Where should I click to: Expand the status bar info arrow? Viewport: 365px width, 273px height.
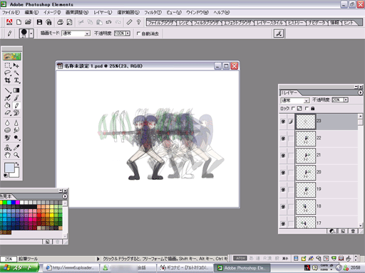click(98, 259)
